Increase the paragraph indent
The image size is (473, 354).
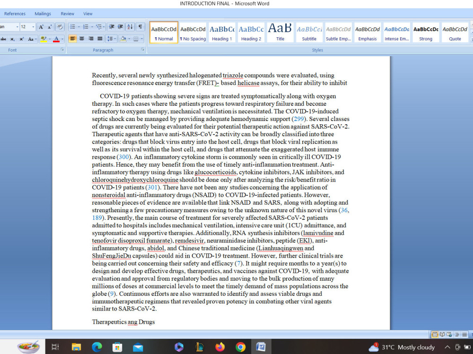coord(120,27)
